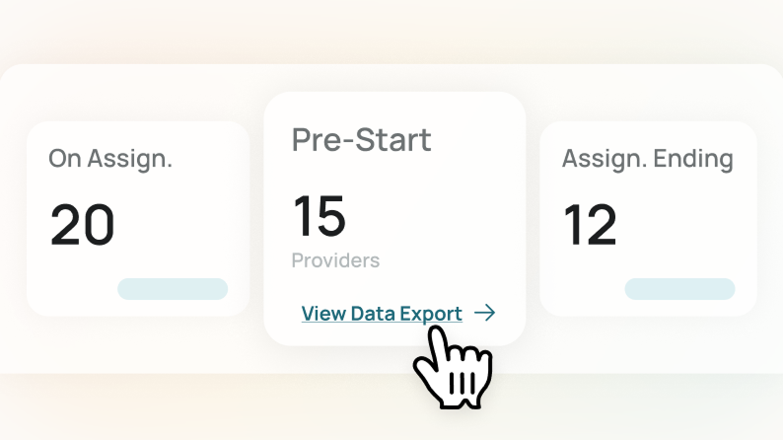Click blank area right of the number 12
Viewport: 783px width, 440px height.
point(685,225)
